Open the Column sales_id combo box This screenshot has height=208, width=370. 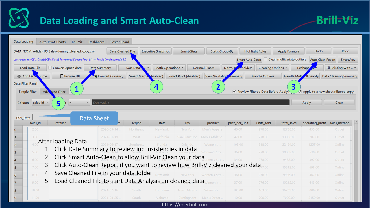click(40, 103)
